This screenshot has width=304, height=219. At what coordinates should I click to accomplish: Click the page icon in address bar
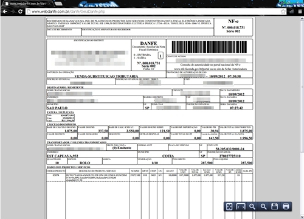pyautogui.click(x=29, y=12)
